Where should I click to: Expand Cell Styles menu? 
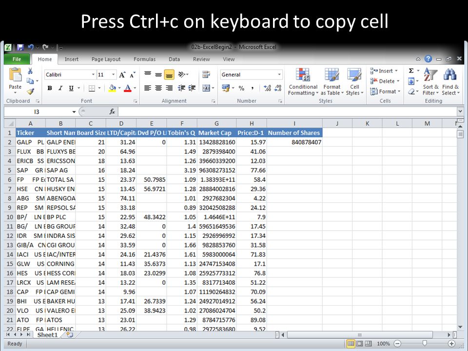point(354,81)
